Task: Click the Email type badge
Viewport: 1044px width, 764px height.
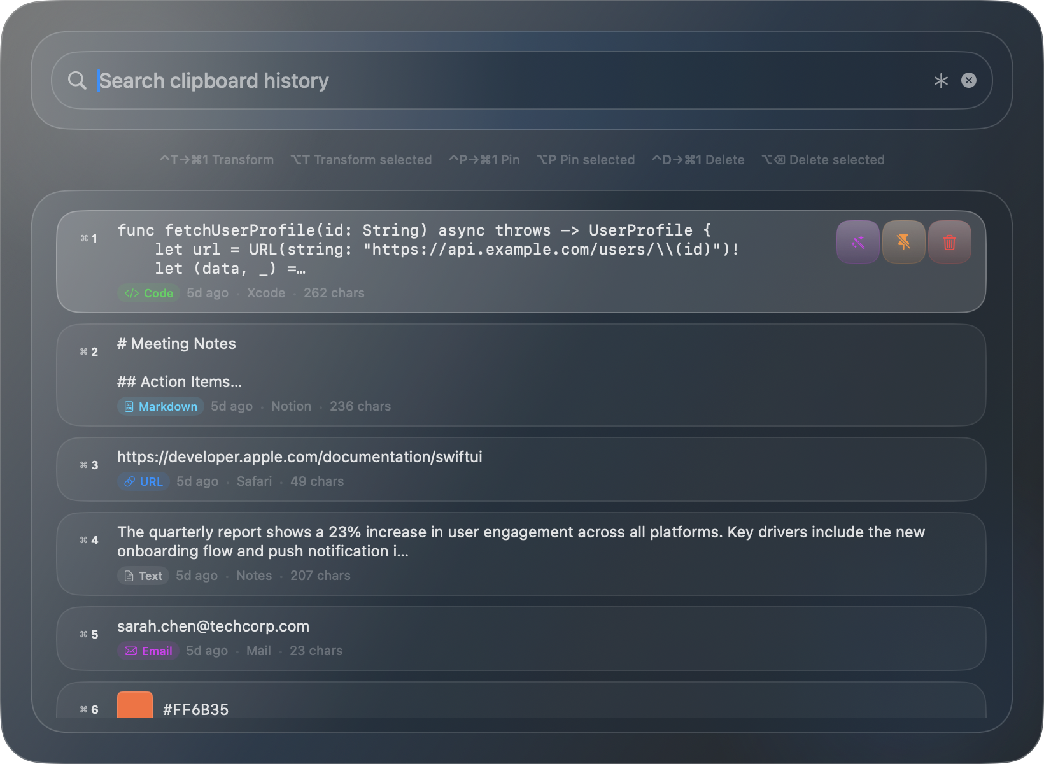Action: (148, 651)
